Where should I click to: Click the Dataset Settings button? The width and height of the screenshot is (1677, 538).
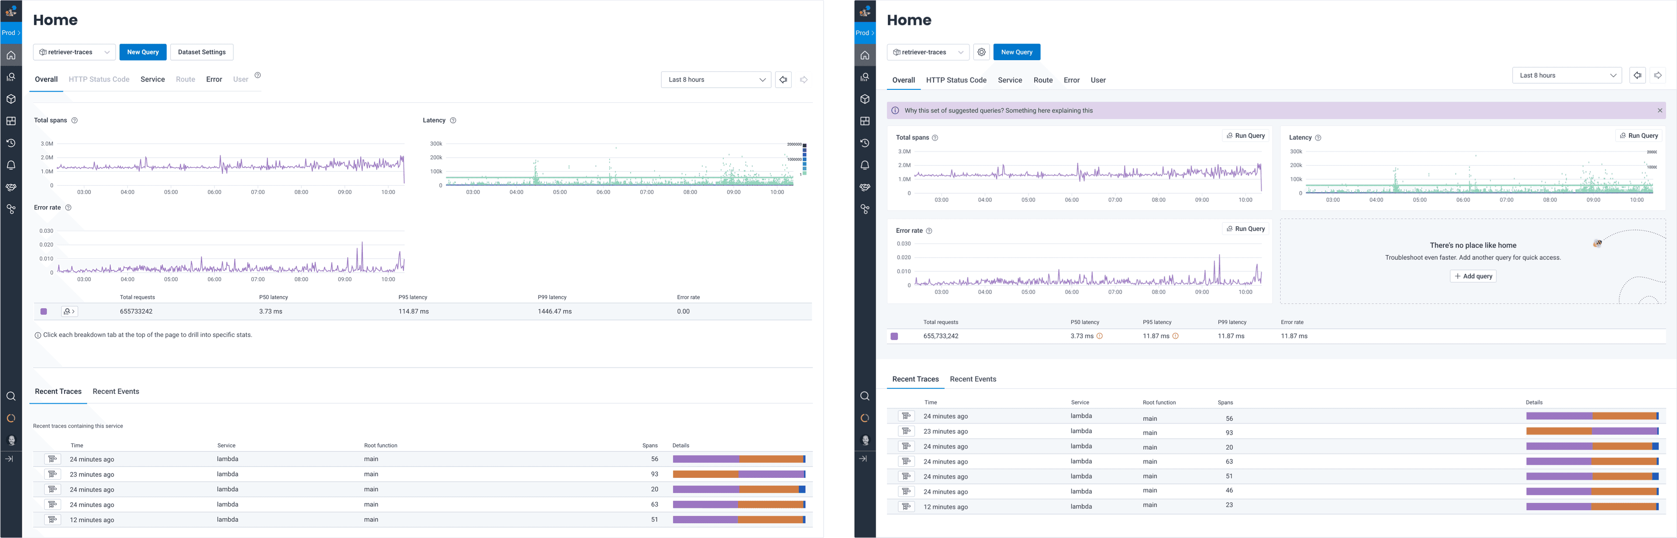202,52
